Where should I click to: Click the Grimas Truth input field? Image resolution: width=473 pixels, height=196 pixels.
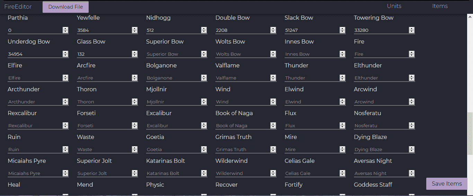click(x=243, y=149)
